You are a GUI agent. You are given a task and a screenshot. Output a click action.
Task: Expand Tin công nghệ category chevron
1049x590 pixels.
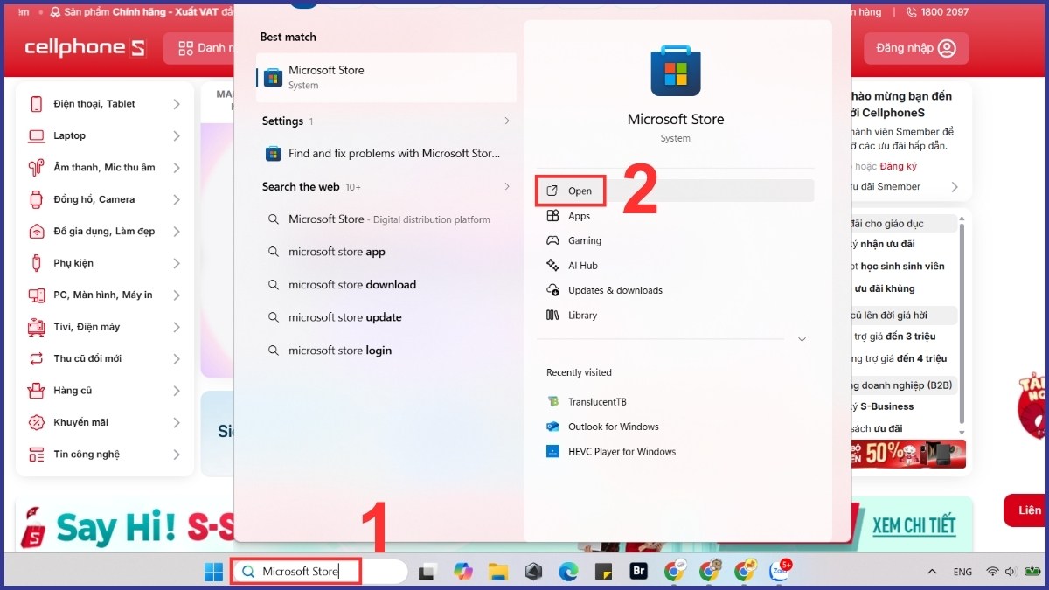tap(176, 455)
